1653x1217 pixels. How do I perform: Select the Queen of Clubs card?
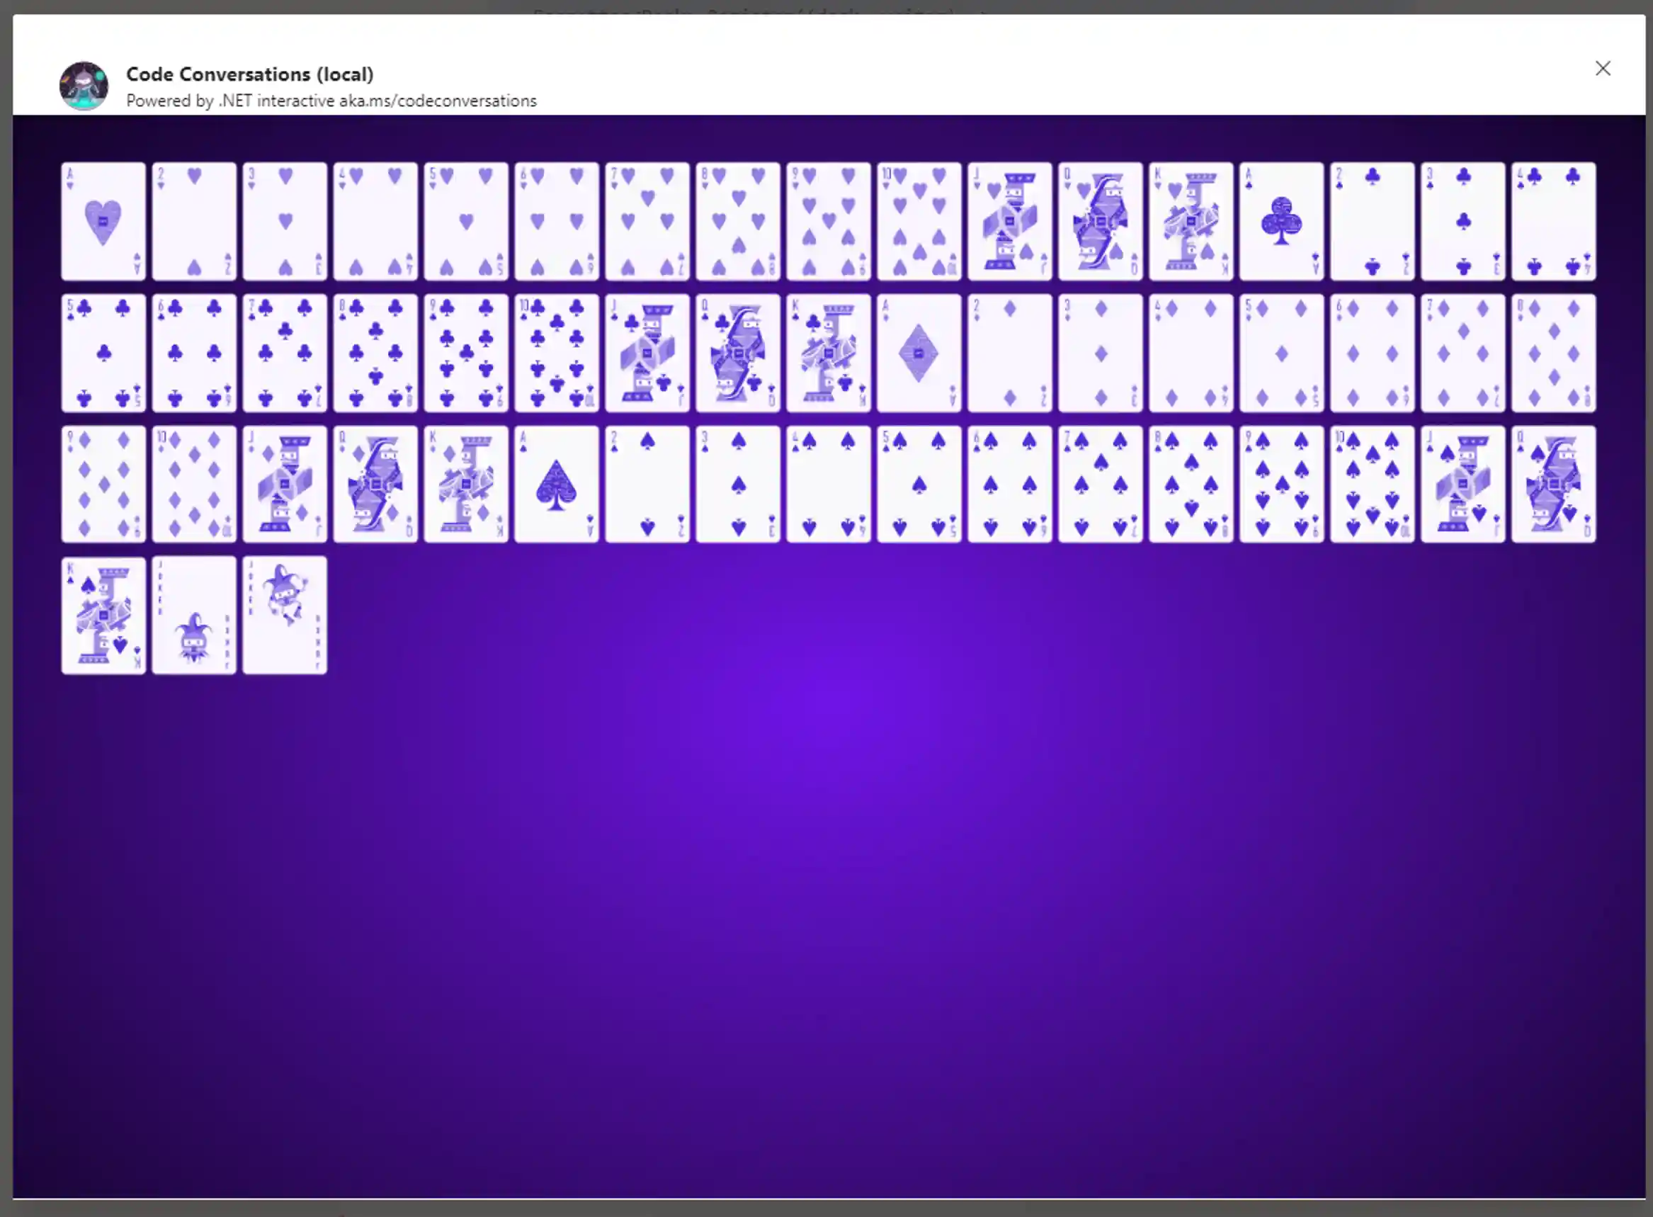737,353
